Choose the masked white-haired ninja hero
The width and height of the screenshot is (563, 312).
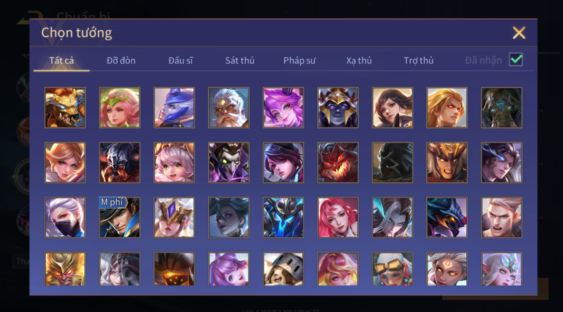click(65, 217)
